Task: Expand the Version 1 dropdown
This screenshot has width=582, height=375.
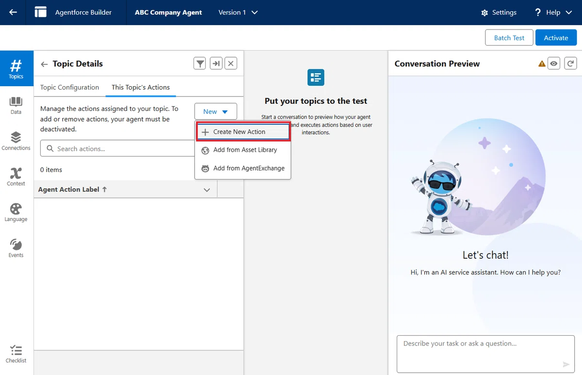Action: 238,13
